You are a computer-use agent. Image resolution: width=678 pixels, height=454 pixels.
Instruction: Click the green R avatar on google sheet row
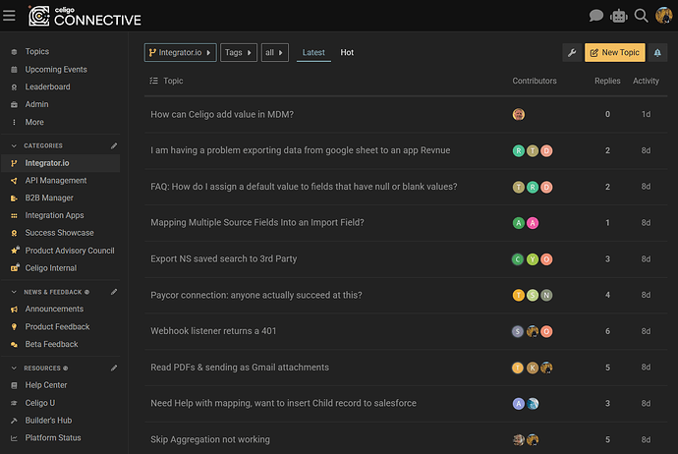click(x=519, y=151)
